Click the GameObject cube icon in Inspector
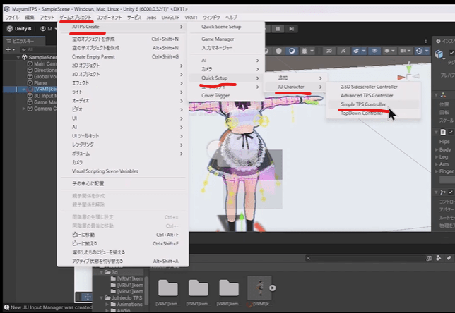This screenshot has height=313, width=455. pos(439,54)
